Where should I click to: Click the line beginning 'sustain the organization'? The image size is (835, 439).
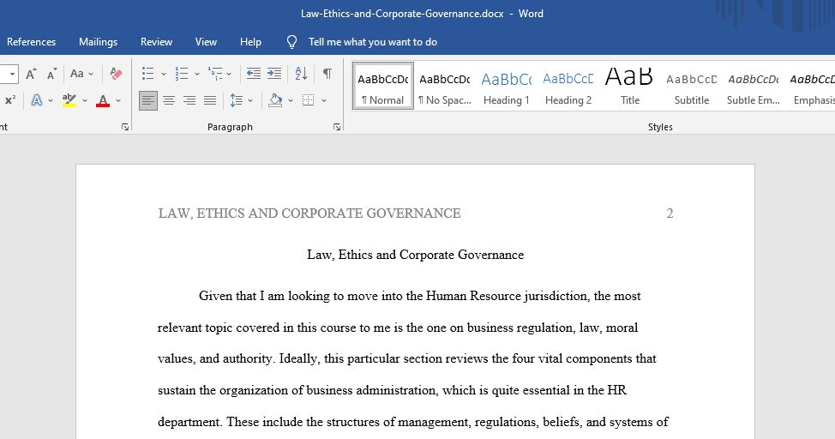point(392,390)
